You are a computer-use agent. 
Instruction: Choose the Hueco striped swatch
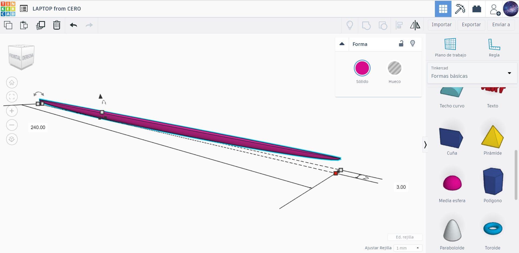[394, 68]
